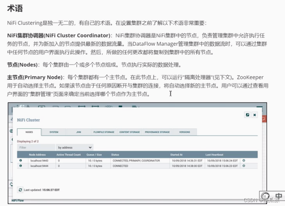This screenshot has width=285, height=206.
Task: Click '10/09/2018 14:38:00 EDT' started time
Action: click(x=187, y=166)
